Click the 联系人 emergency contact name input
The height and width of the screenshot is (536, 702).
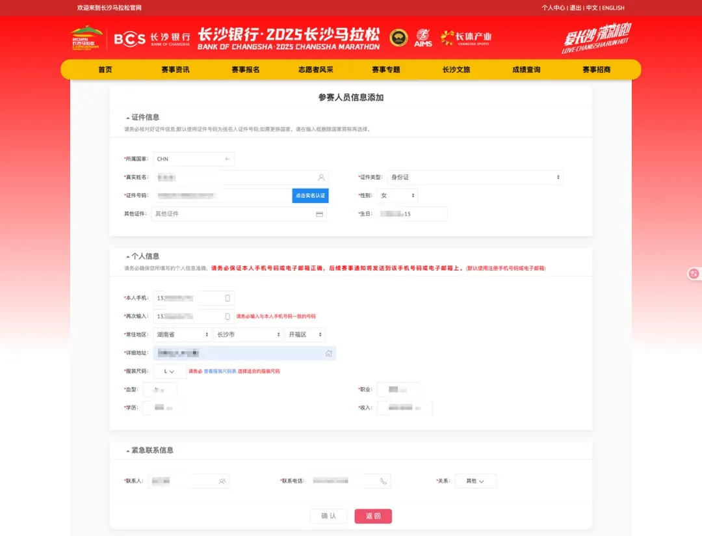point(189,481)
